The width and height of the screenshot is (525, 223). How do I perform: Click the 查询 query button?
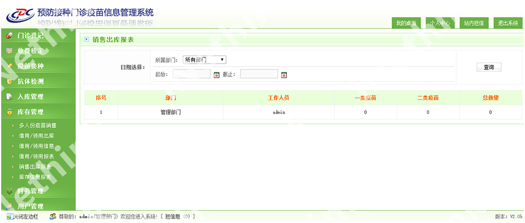click(489, 67)
